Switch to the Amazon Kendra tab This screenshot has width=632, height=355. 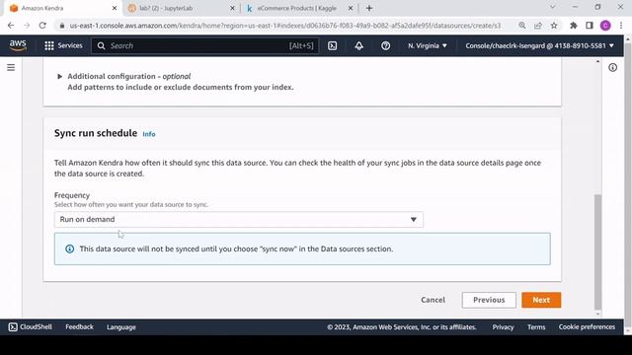pyautogui.click(x=63, y=8)
